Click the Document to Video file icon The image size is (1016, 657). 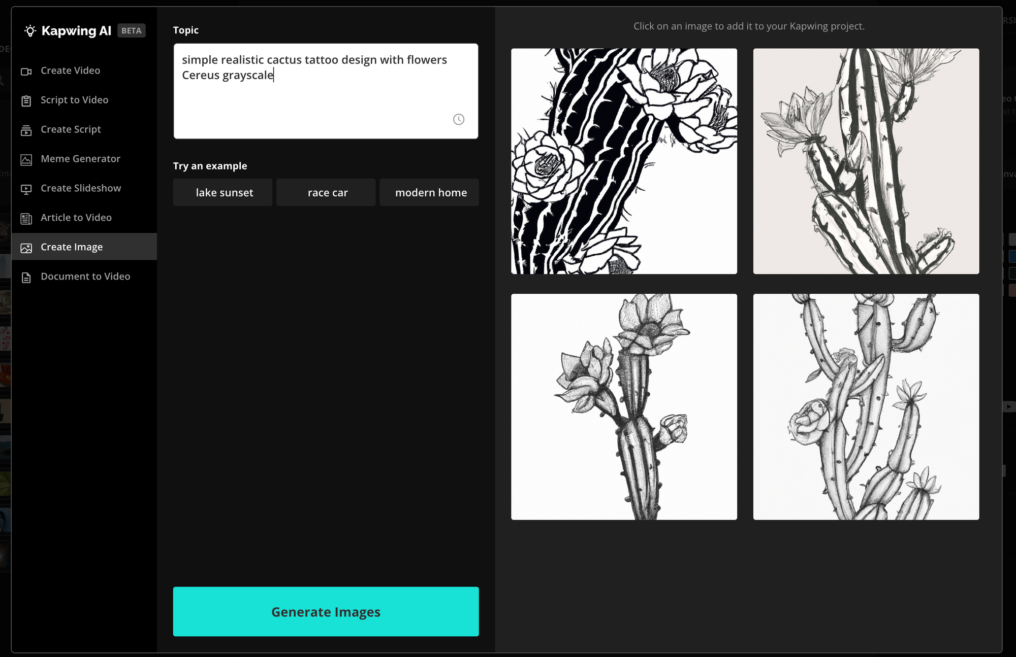click(26, 278)
